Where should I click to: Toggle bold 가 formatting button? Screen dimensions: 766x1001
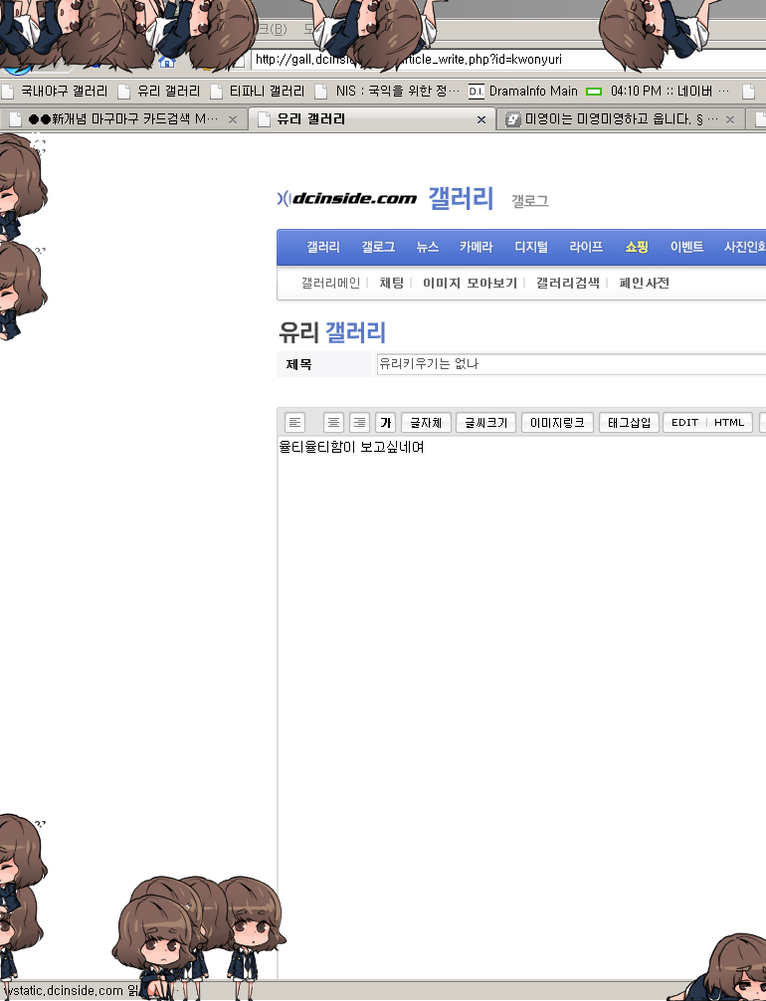(386, 423)
